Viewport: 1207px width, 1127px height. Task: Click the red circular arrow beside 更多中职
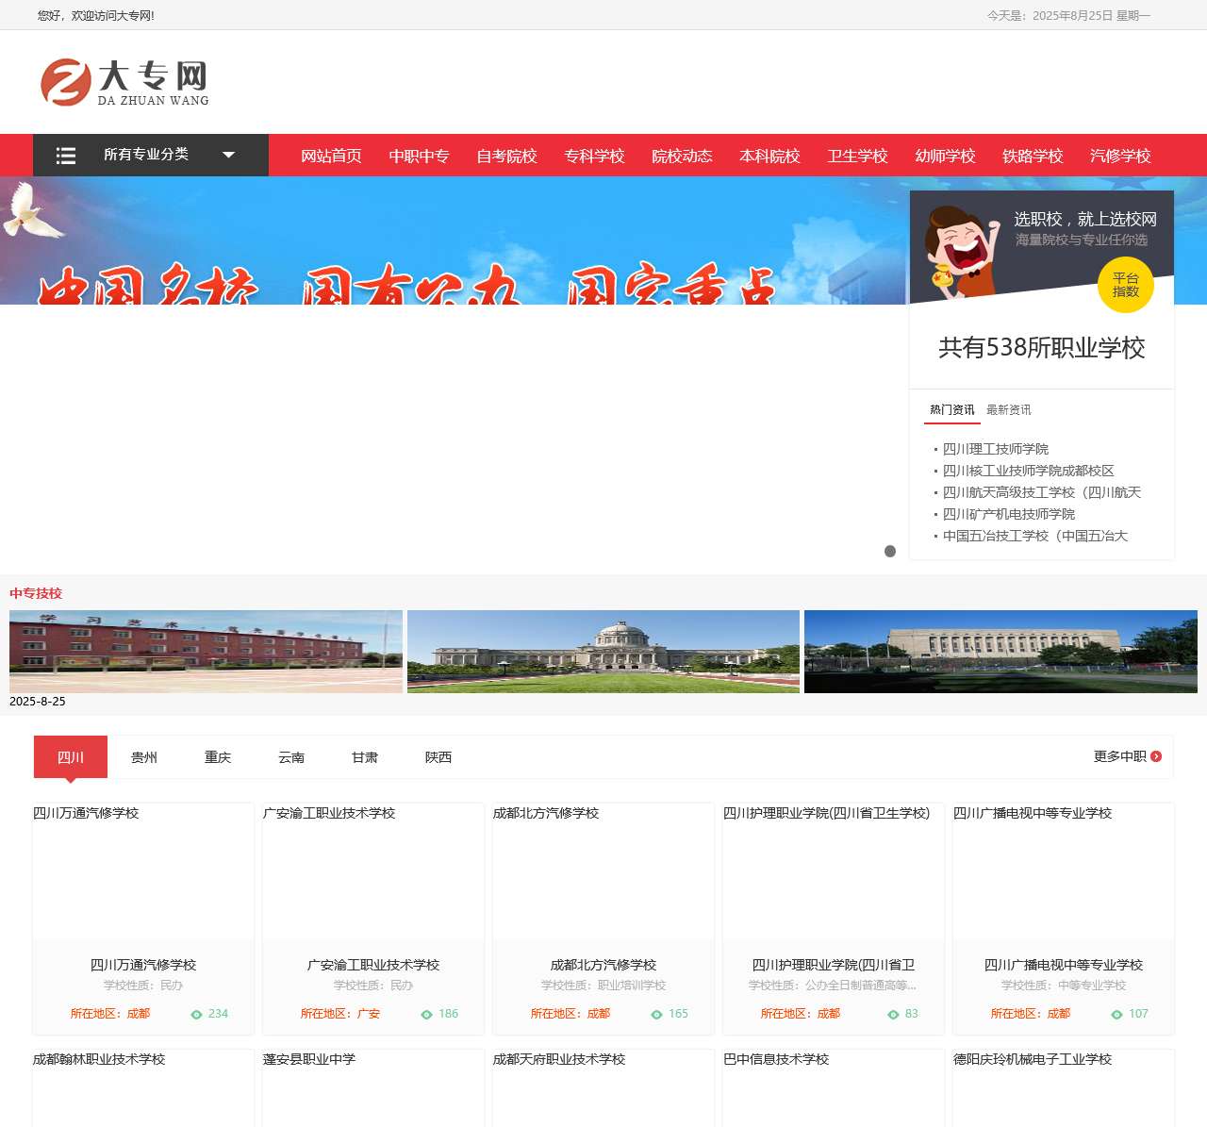pyautogui.click(x=1157, y=756)
